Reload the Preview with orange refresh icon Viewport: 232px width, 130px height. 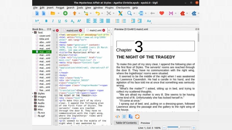pos(137,117)
